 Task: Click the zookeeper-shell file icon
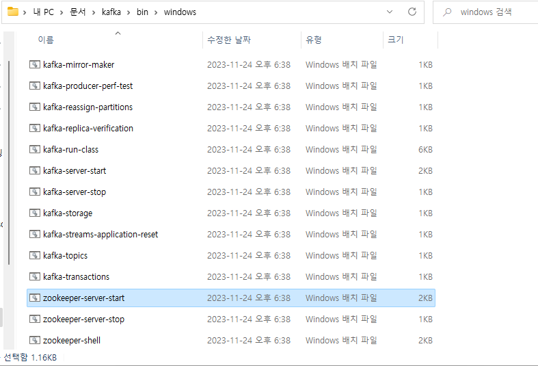(35, 340)
